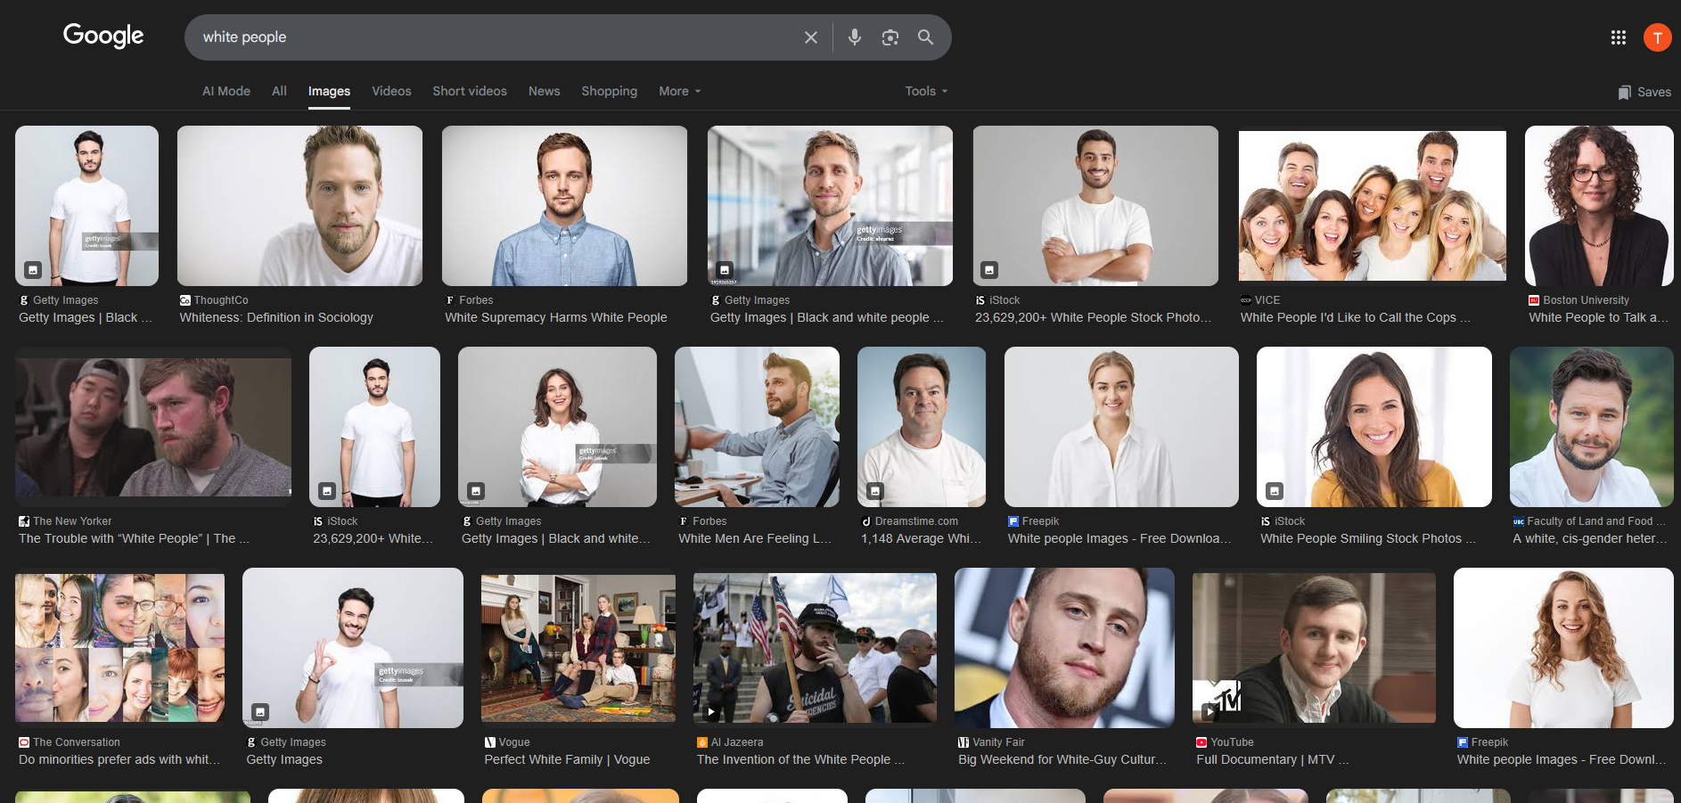The image size is (1681, 803).
Task: Go to the Google logo homepage
Action: [x=103, y=36]
